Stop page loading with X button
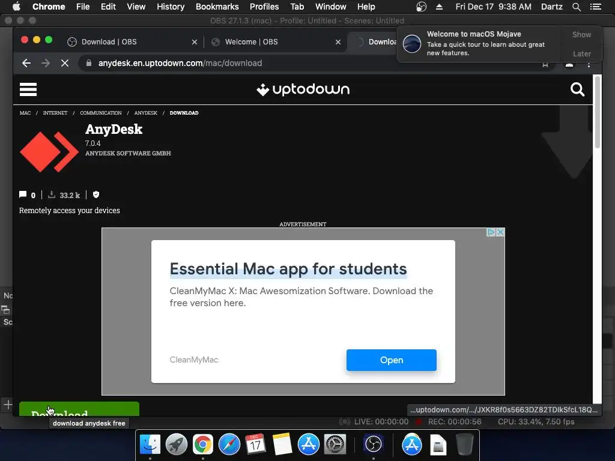Image resolution: width=615 pixels, height=461 pixels. point(65,63)
